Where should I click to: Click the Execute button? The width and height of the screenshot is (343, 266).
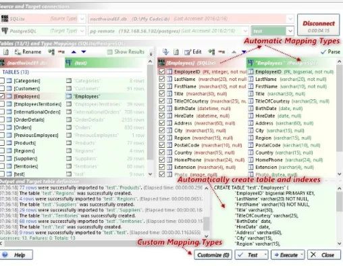288,255
